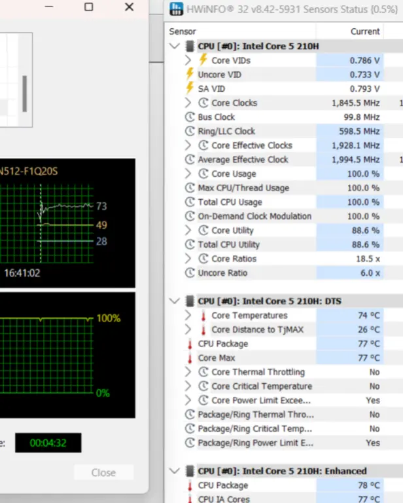The image size is (403, 503).
Task: Click the Bus Clock 99.8 MHz value
Action: [x=362, y=117]
